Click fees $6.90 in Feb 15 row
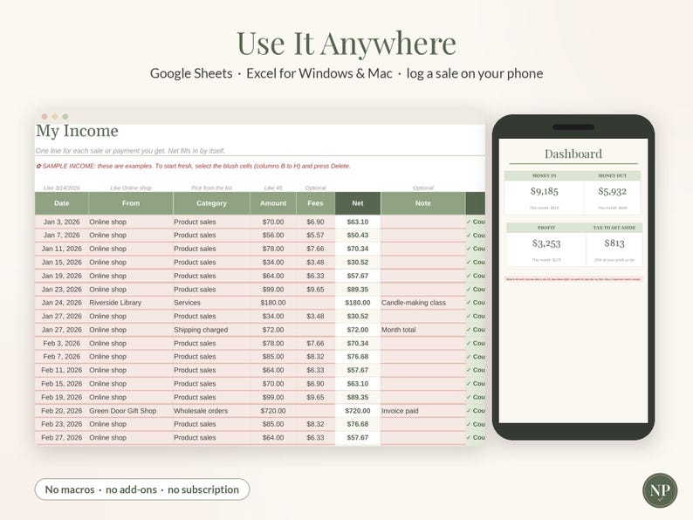The width and height of the screenshot is (693, 520). (x=316, y=384)
